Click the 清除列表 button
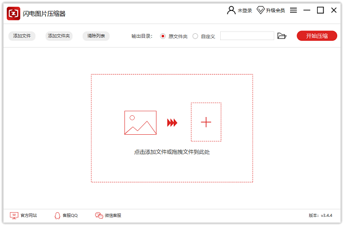 click(96, 36)
